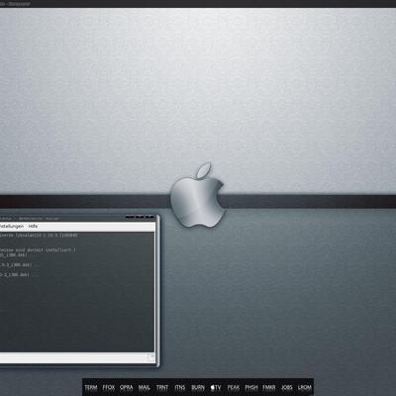Open TRNT launcher in dock

click(162, 388)
